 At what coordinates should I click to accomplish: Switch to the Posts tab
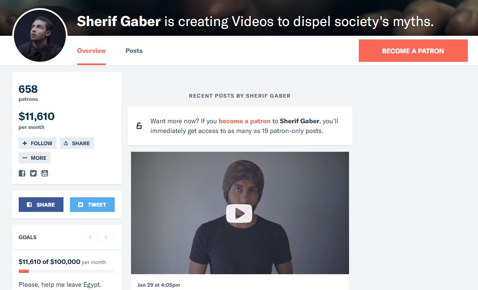coord(134,50)
